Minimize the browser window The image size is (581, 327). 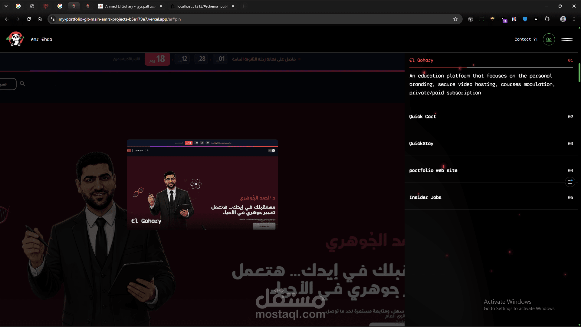click(x=546, y=6)
